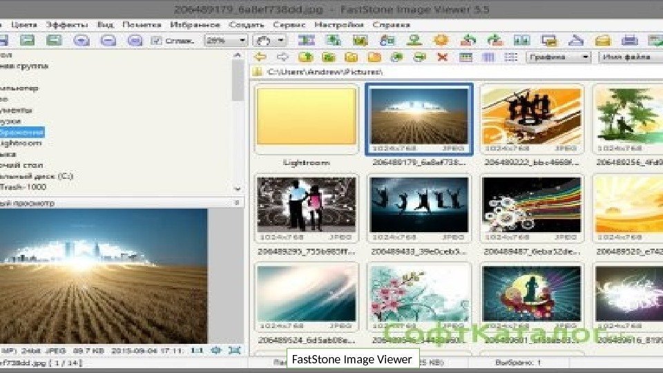Select the Trash-1000 tree item

point(23,187)
